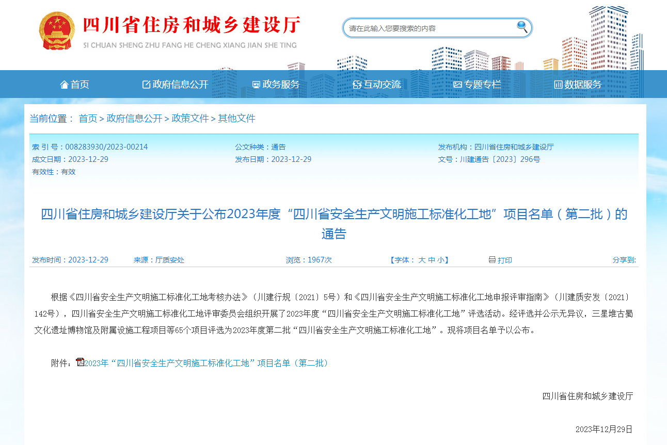Click the 政府信息公开 edit icon
Screen dimensions: 667x445
pyautogui.click(x=146, y=85)
